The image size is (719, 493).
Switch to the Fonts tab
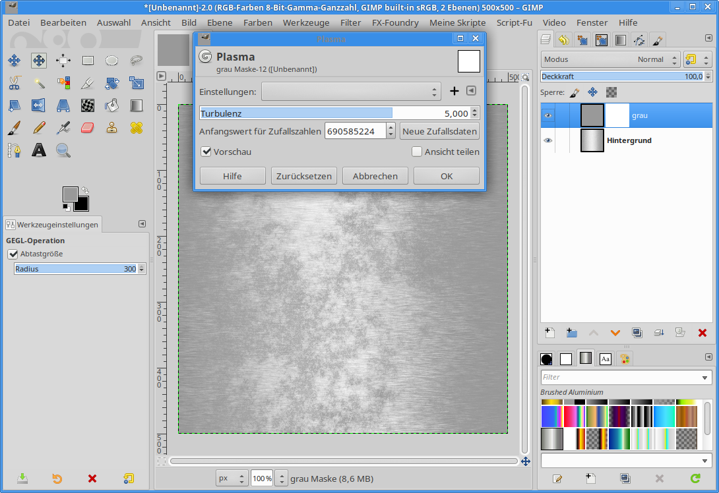click(606, 359)
